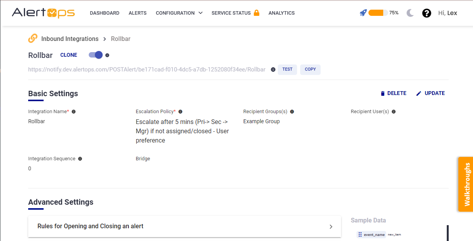The height and width of the screenshot is (241, 473).
Task: Click the Service Status lock icon
Action: [x=257, y=13]
